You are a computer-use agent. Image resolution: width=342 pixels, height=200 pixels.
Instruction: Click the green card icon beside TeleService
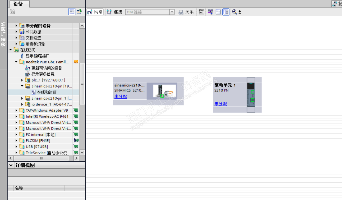76,153
